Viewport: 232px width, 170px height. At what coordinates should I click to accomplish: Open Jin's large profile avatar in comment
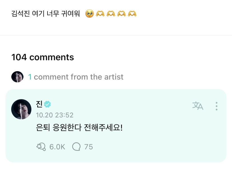tap(21, 109)
